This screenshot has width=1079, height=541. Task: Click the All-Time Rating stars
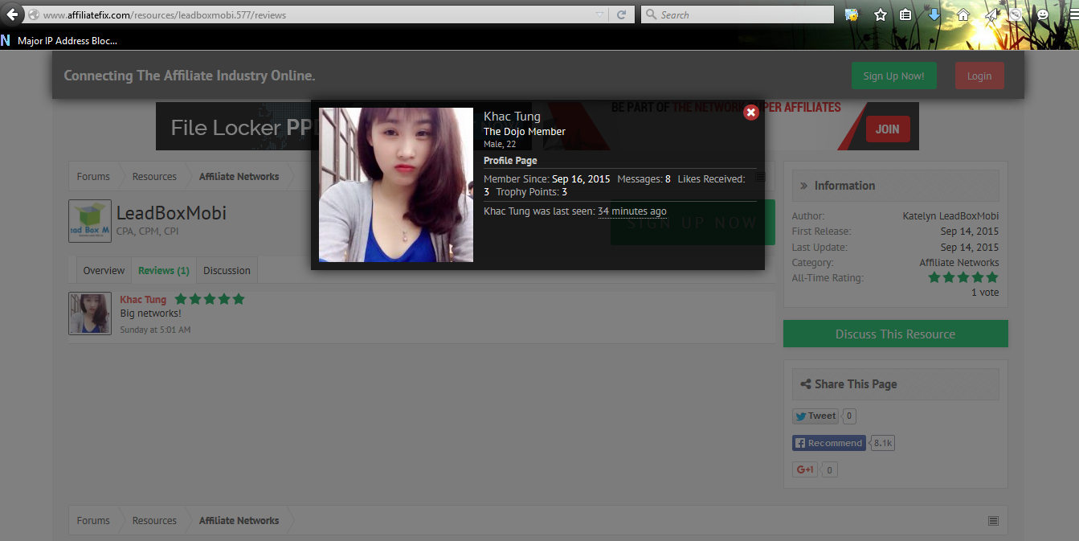(x=963, y=277)
